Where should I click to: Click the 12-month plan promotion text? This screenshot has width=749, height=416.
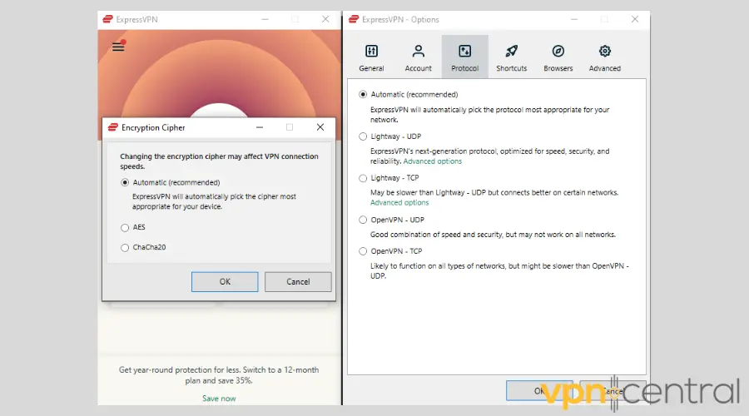[219, 375]
